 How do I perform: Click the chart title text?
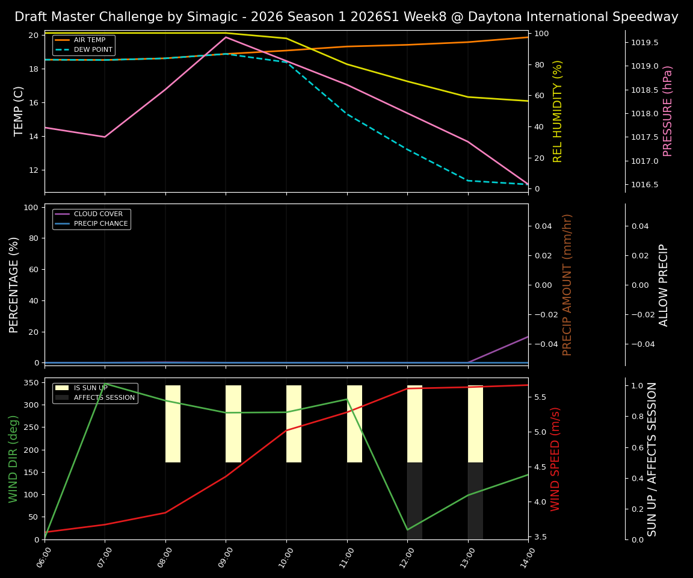coord(346,16)
